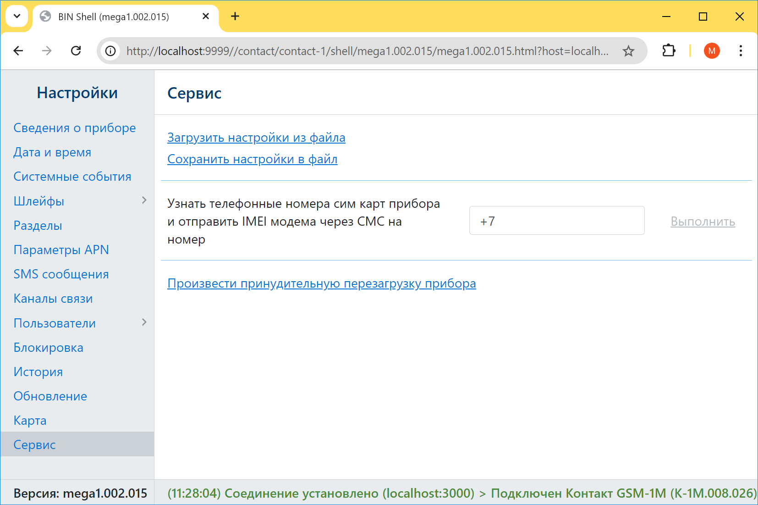View site information icon in address bar
The height and width of the screenshot is (505, 758).
[x=110, y=51]
